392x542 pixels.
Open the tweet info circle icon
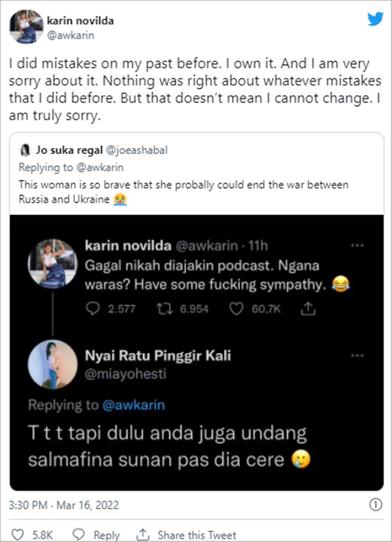tap(375, 504)
